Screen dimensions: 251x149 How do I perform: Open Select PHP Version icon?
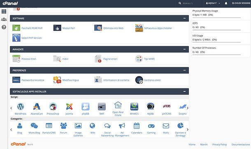click(x=16, y=38)
